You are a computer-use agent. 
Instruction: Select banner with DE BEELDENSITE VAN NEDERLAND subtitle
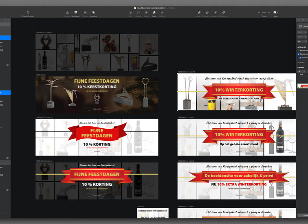[237, 92]
